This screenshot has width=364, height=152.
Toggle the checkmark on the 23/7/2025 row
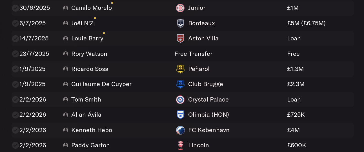[x=15, y=54]
